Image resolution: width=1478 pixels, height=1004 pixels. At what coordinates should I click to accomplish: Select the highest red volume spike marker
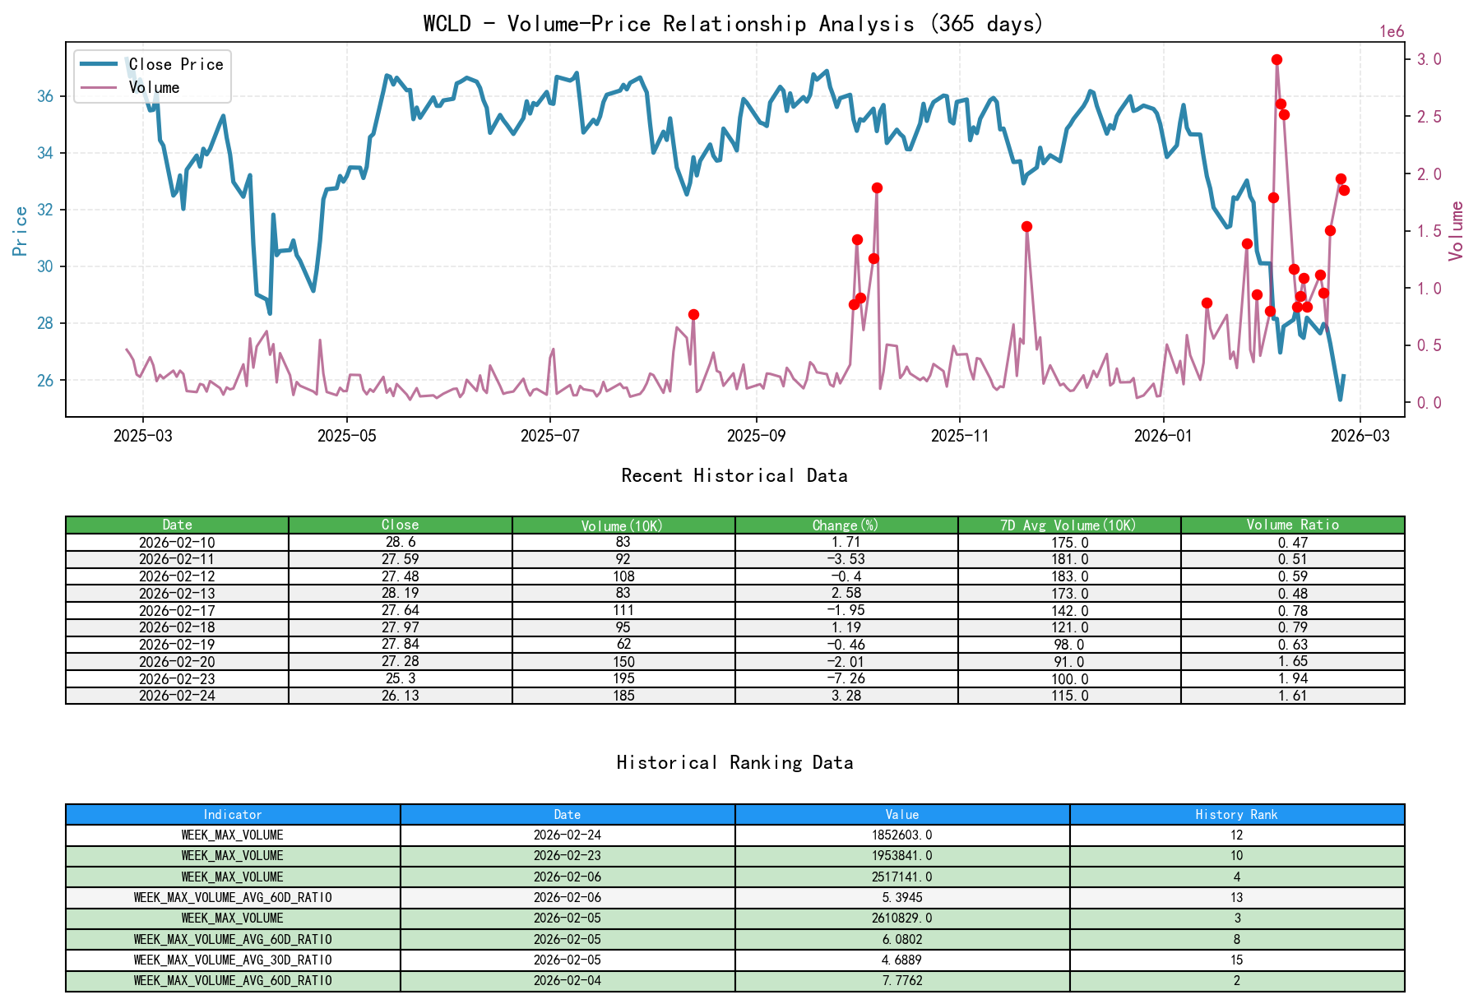[x=1277, y=58]
